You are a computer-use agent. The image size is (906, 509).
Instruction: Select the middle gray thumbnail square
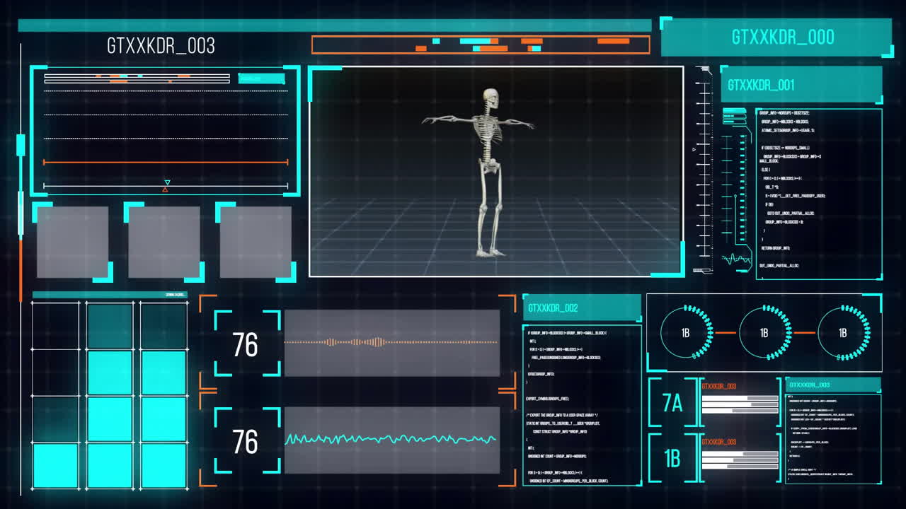point(164,242)
